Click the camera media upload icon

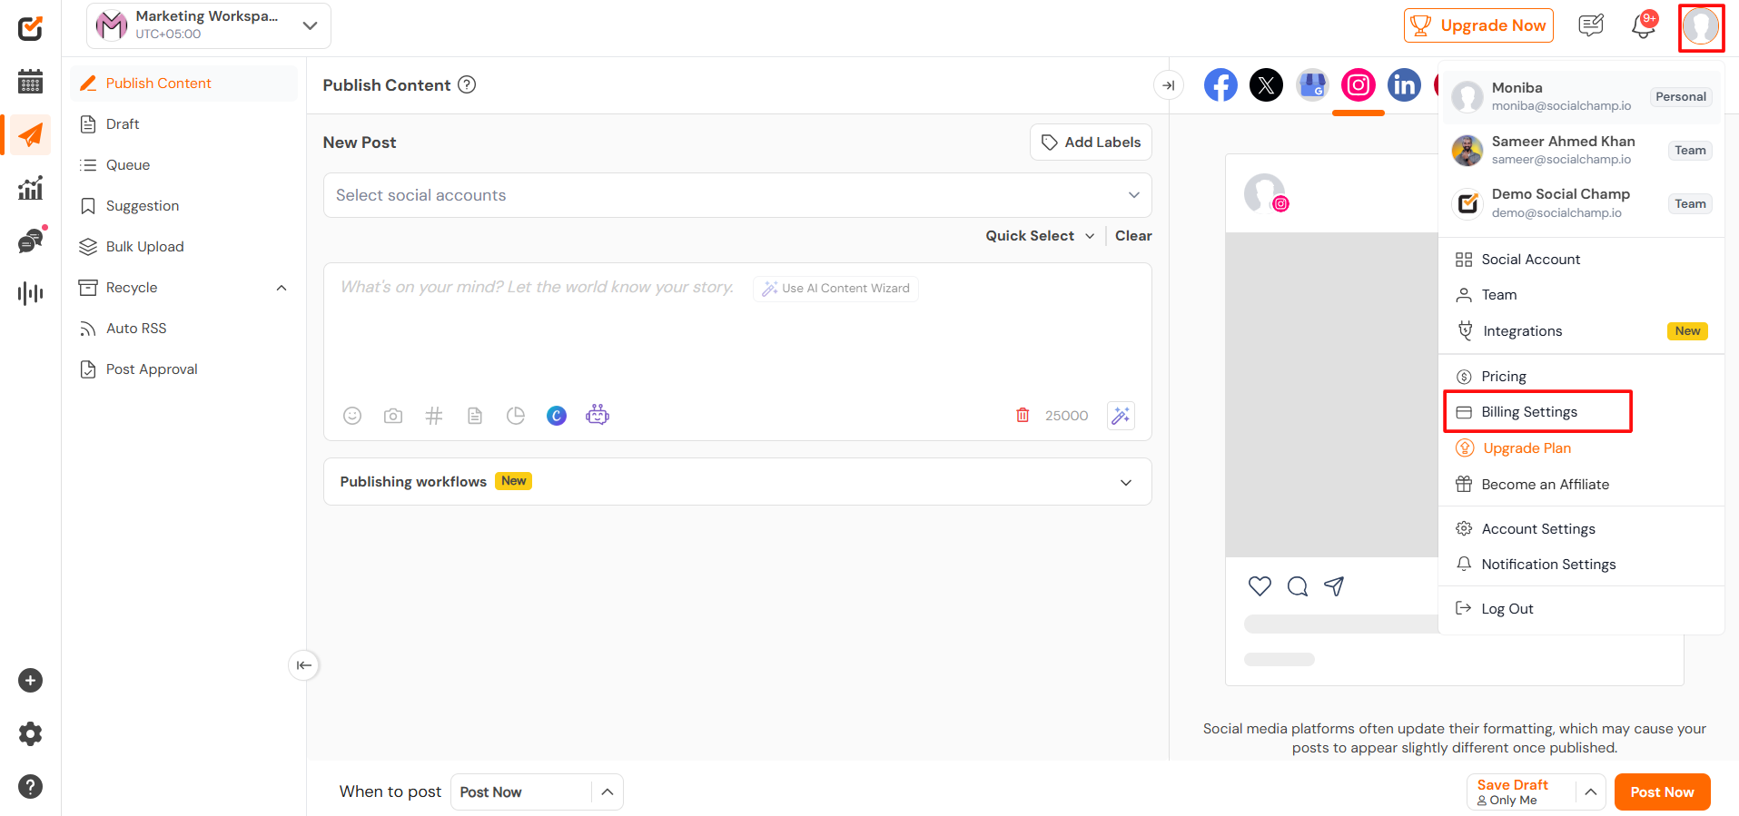pos(393,416)
